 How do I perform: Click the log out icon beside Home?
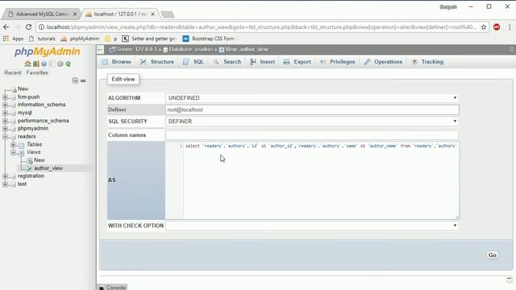coord(35,64)
